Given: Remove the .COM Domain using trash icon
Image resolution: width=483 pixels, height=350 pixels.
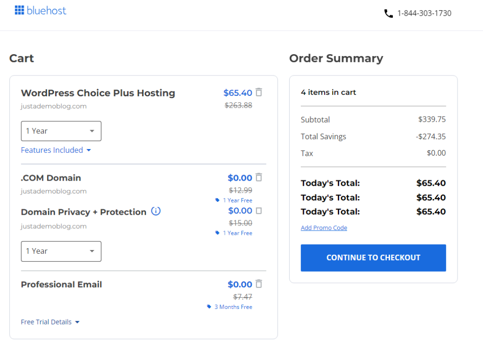Looking at the screenshot, I should coord(259,177).
